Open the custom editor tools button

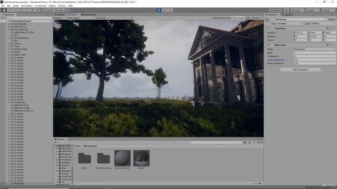pyautogui.click(x=38, y=10)
